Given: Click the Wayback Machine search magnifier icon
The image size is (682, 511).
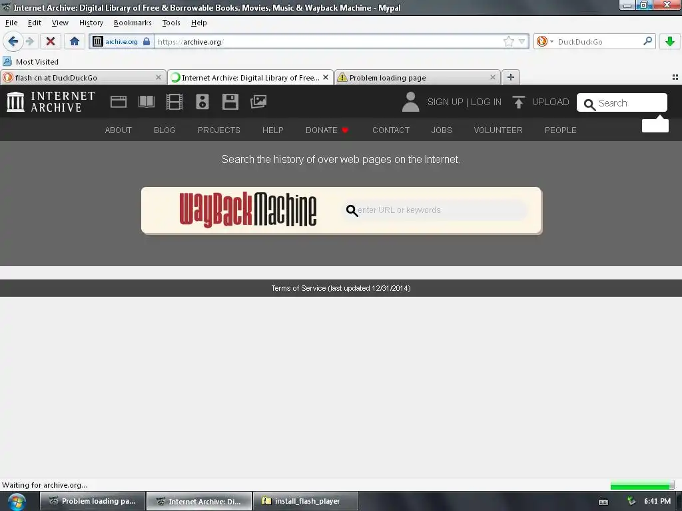Looking at the screenshot, I should tap(352, 211).
